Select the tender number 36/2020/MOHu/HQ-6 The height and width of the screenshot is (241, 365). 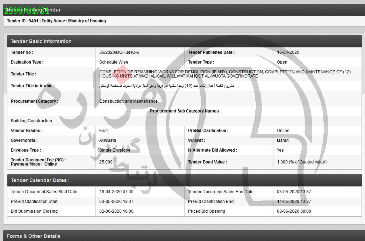(x=119, y=52)
